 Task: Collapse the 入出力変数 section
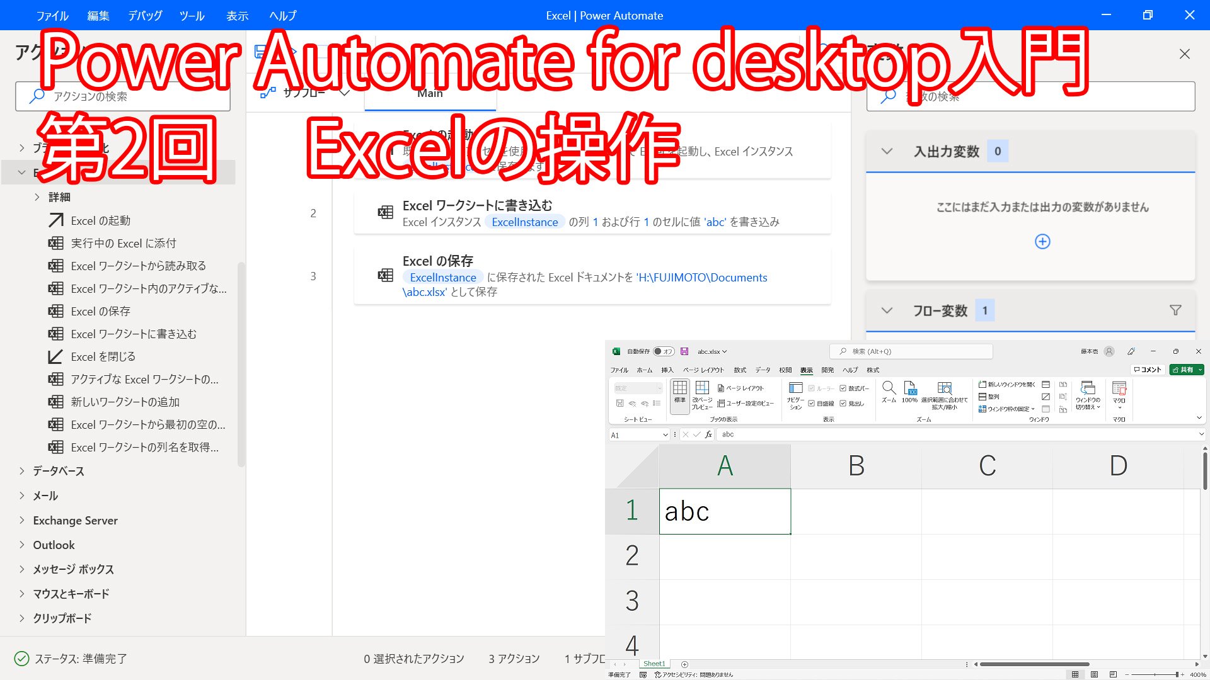[x=887, y=151]
